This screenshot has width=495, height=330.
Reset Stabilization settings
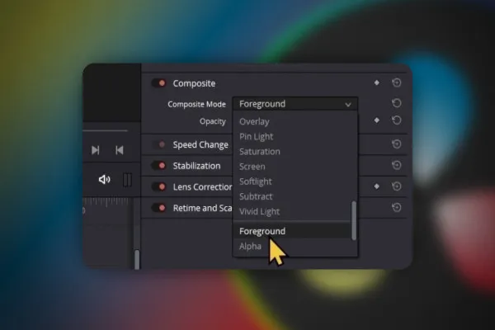pos(397,166)
